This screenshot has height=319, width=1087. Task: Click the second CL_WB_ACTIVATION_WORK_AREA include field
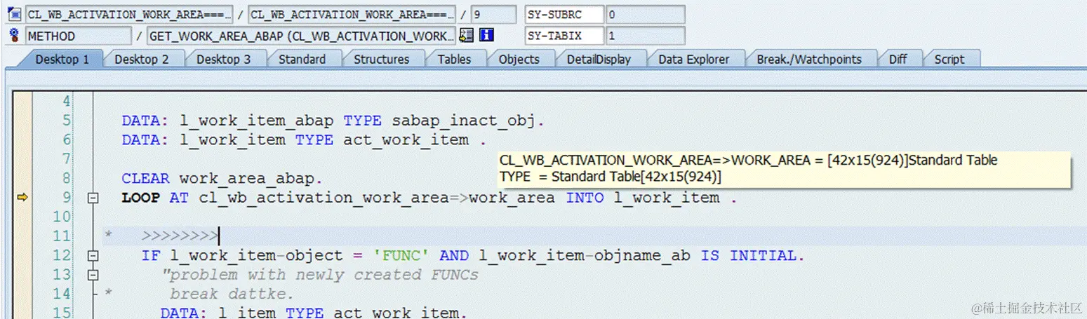click(352, 14)
